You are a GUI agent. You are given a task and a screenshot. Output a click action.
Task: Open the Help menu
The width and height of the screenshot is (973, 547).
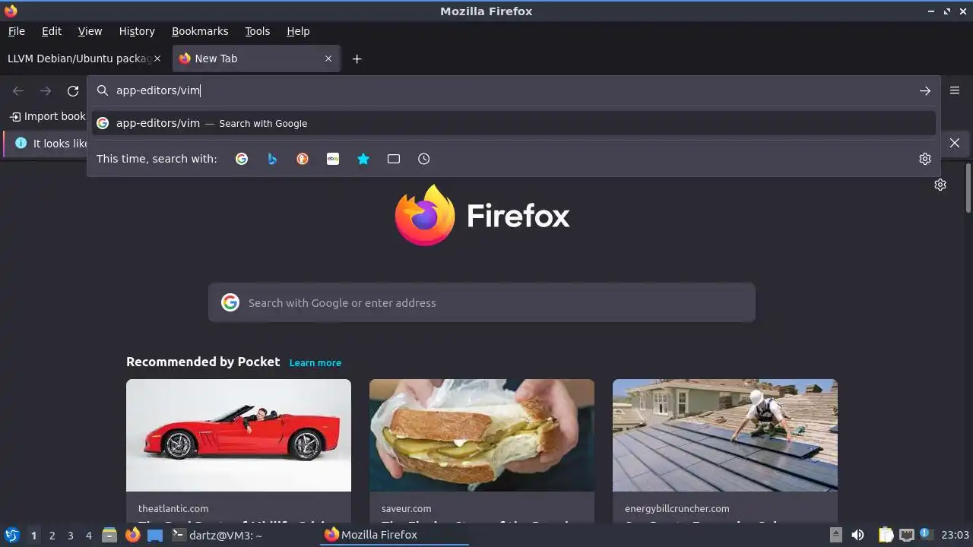(x=298, y=31)
